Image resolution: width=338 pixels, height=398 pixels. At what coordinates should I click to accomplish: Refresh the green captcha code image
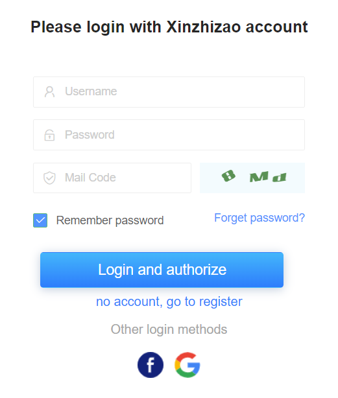[252, 178]
